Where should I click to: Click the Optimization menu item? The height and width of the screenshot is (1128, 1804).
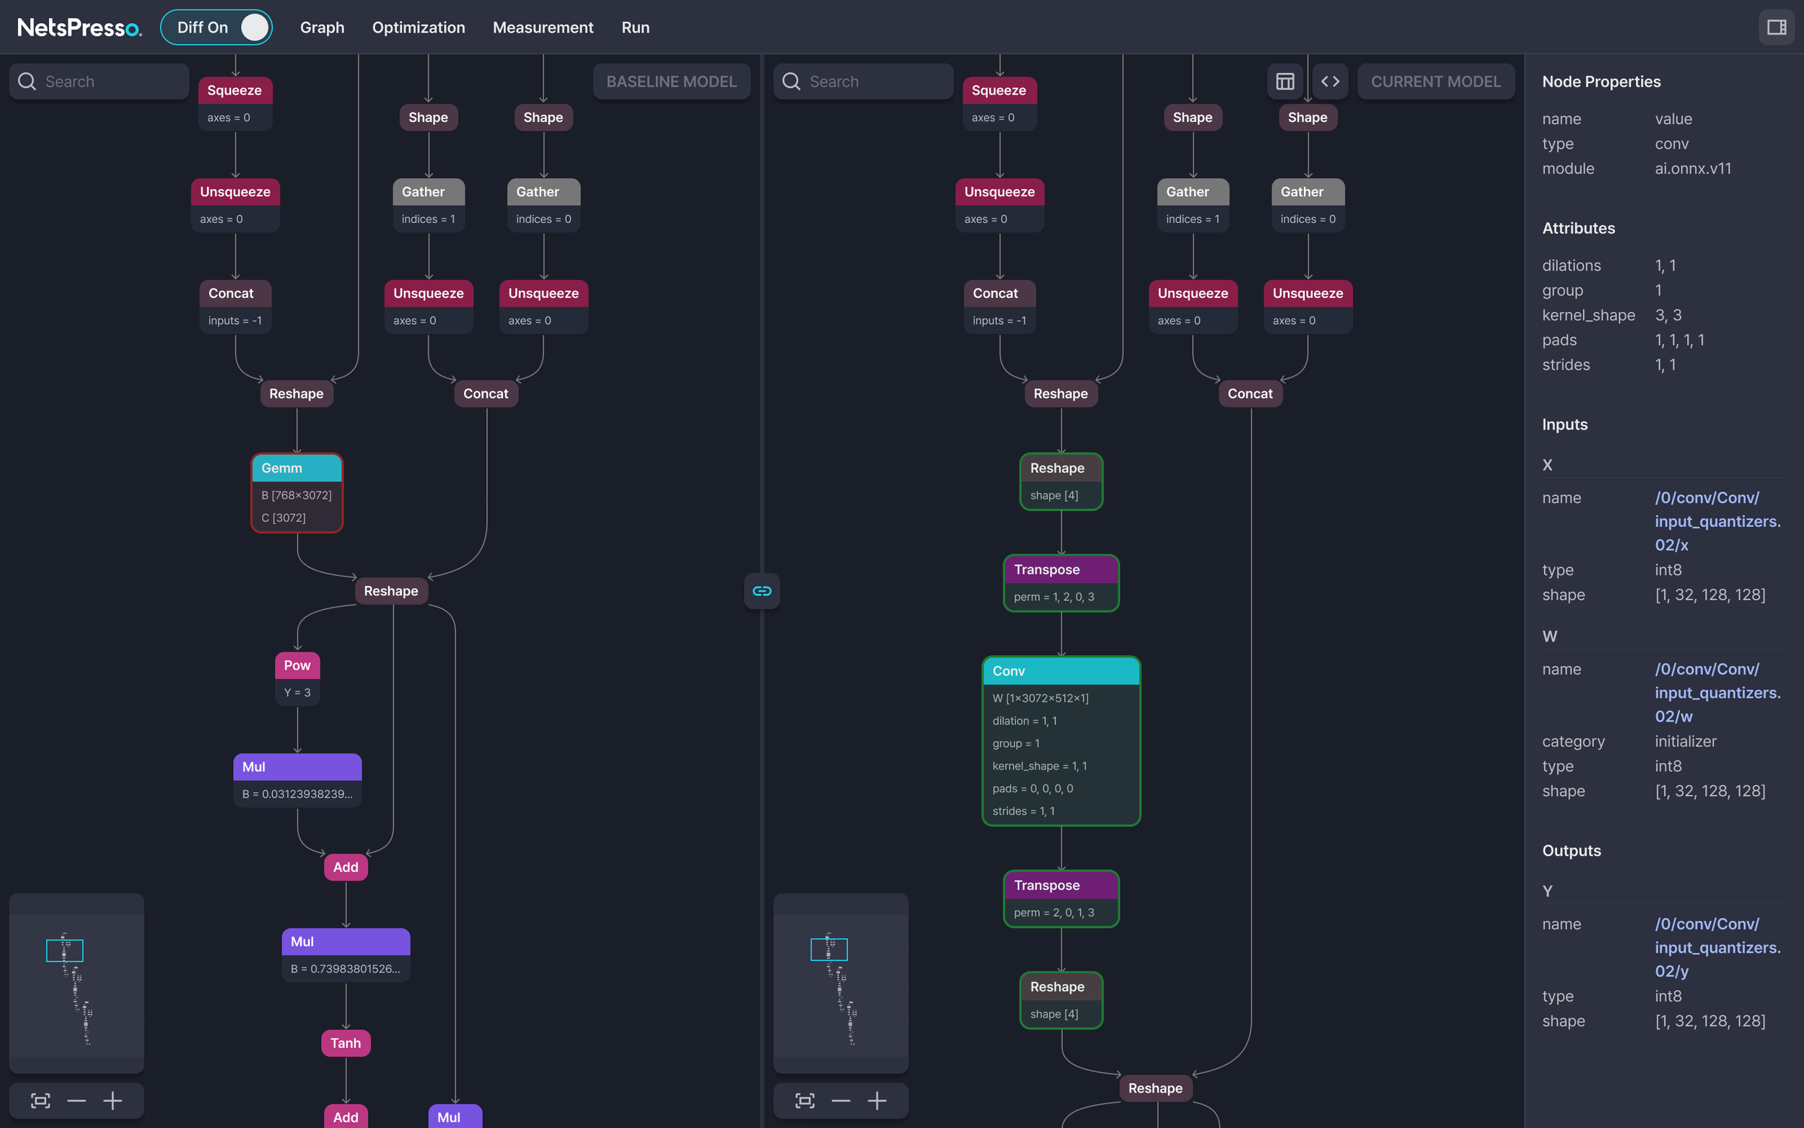(x=419, y=27)
